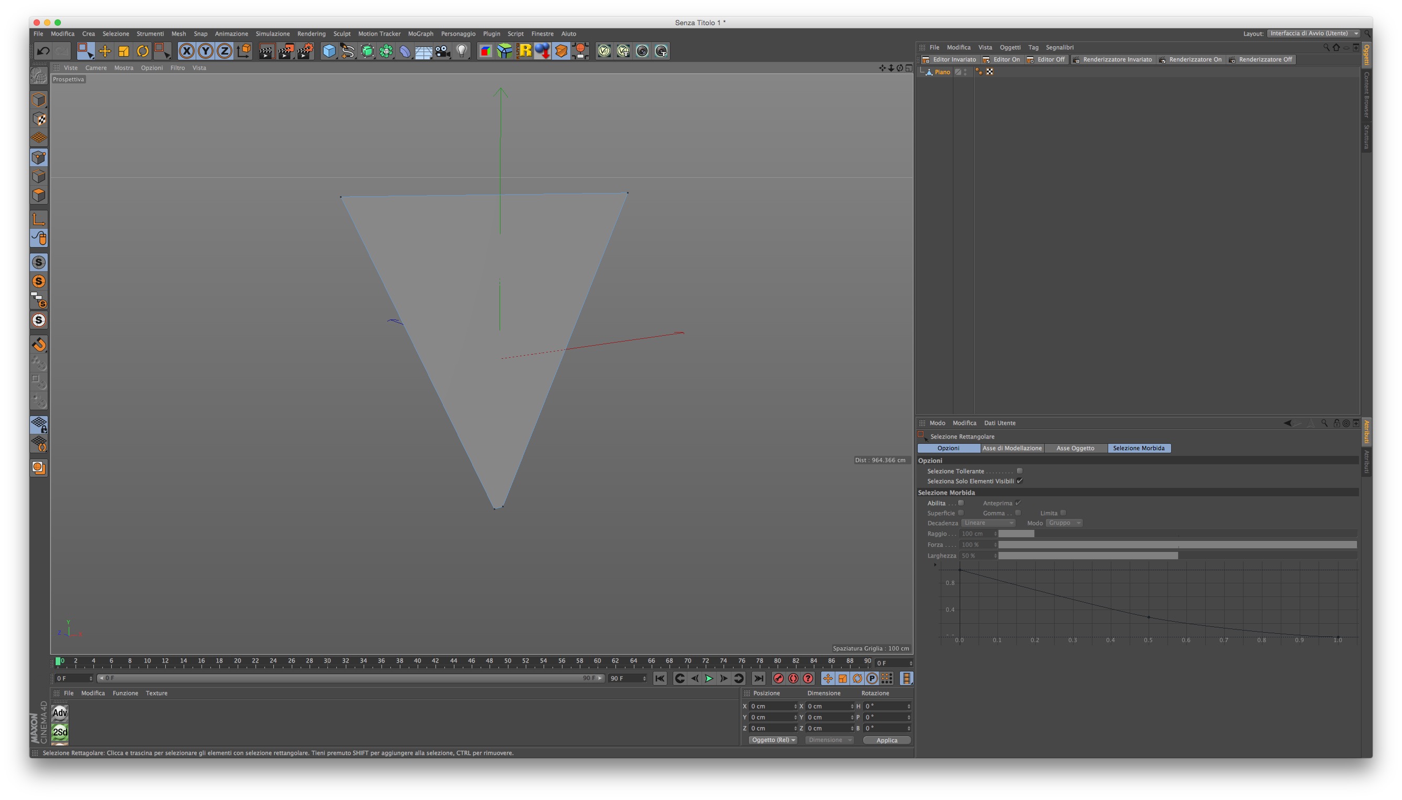Switch to Points mode in left sidebar
Image resolution: width=1402 pixels, height=800 pixels.
[38, 158]
